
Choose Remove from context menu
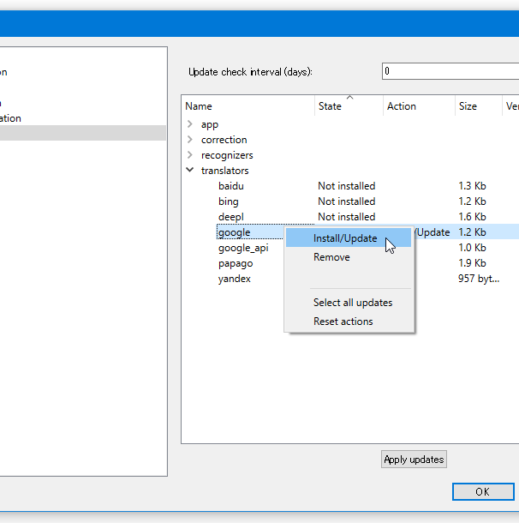point(348,257)
